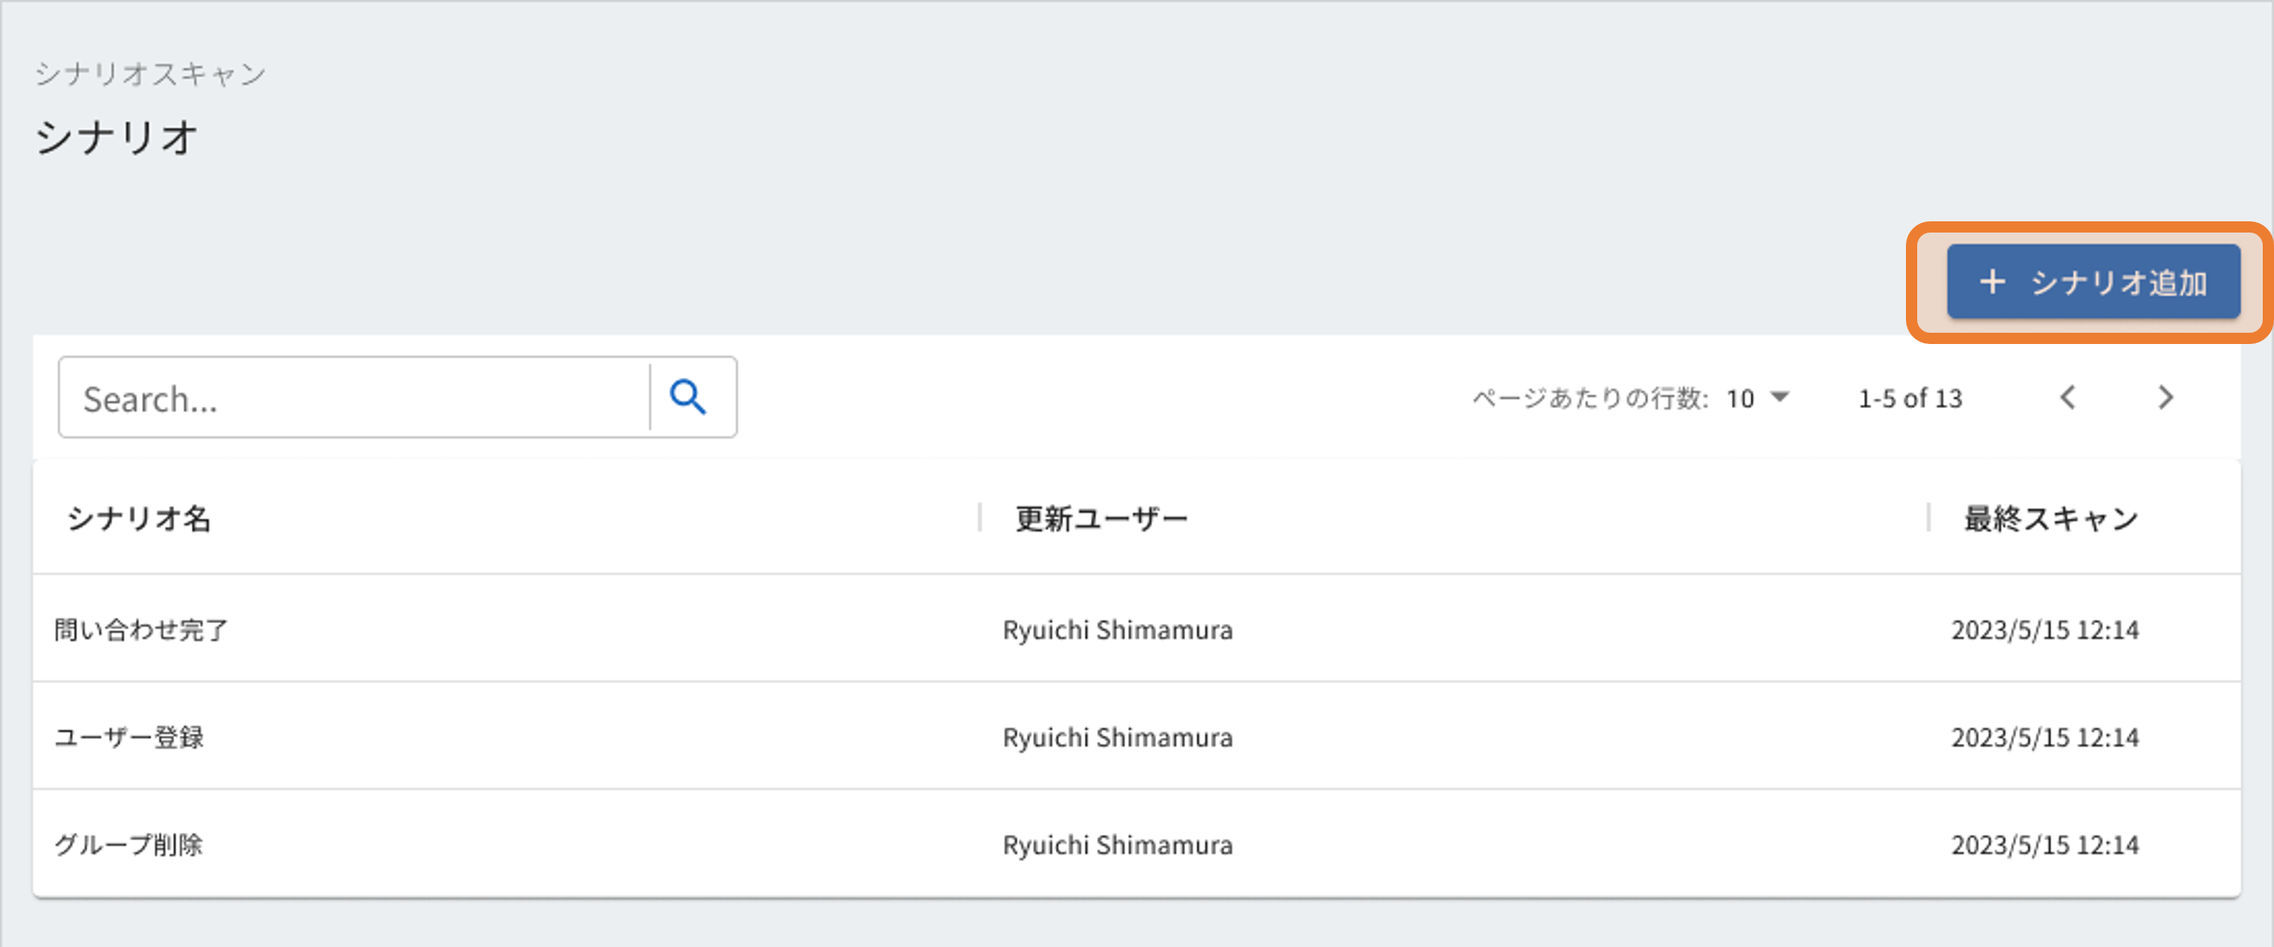The height and width of the screenshot is (947, 2274).
Task: Click Ryuichi Shimamura in 問い合わせ完了 row
Action: pyautogui.click(x=1117, y=630)
